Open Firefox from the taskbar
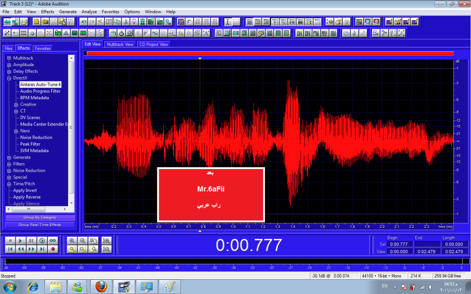471x294 pixels. (101, 287)
